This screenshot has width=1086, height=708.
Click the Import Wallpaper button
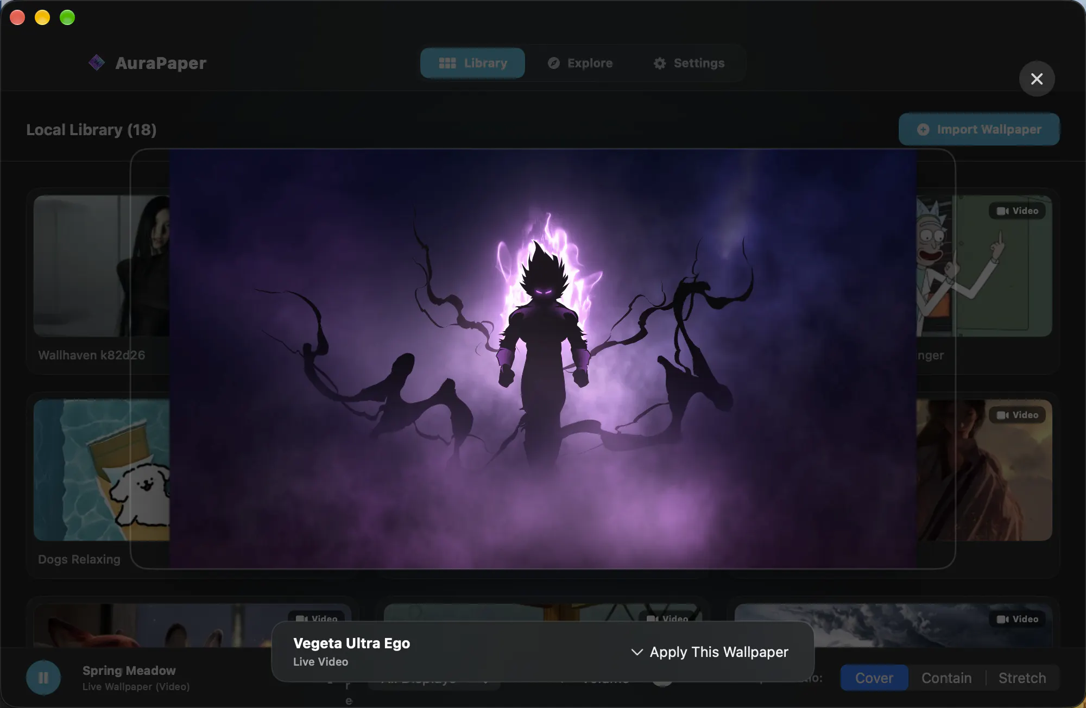click(979, 129)
